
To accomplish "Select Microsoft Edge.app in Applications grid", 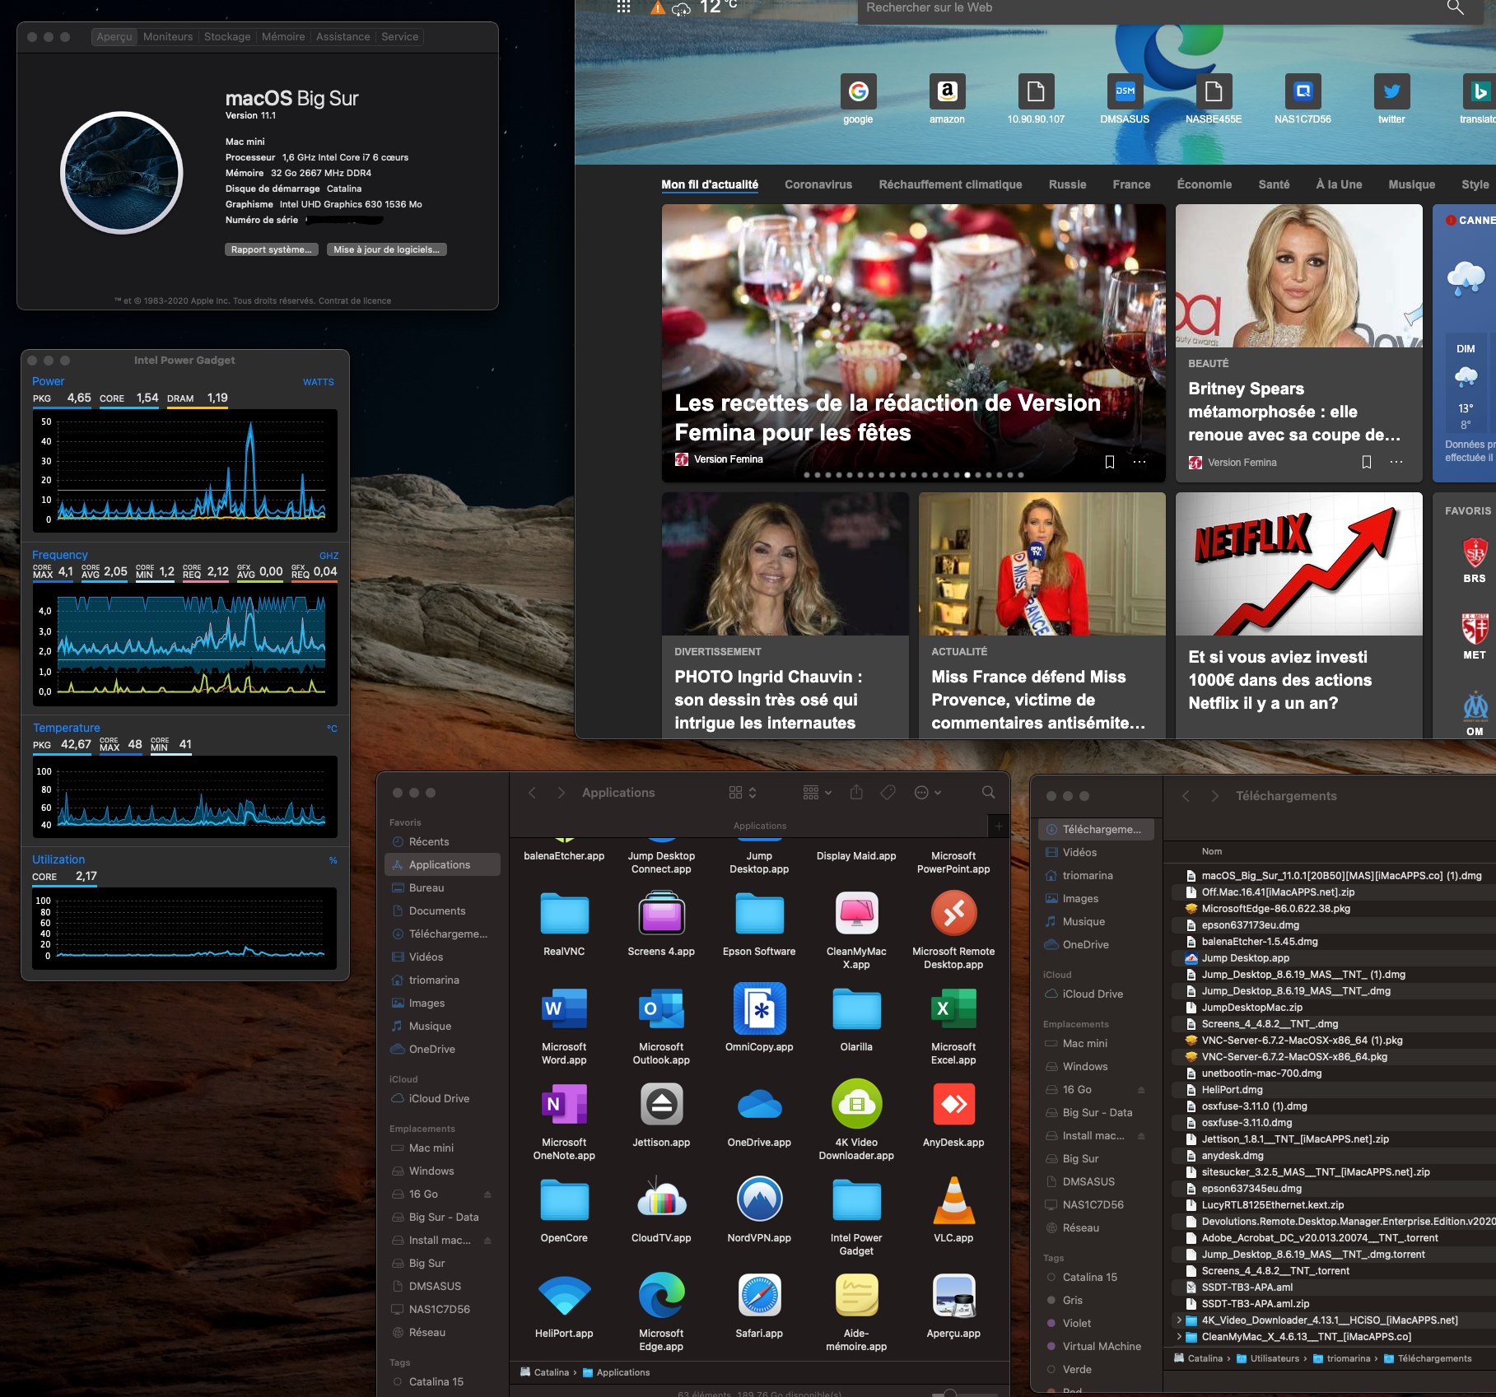I will pos(661,1296).
